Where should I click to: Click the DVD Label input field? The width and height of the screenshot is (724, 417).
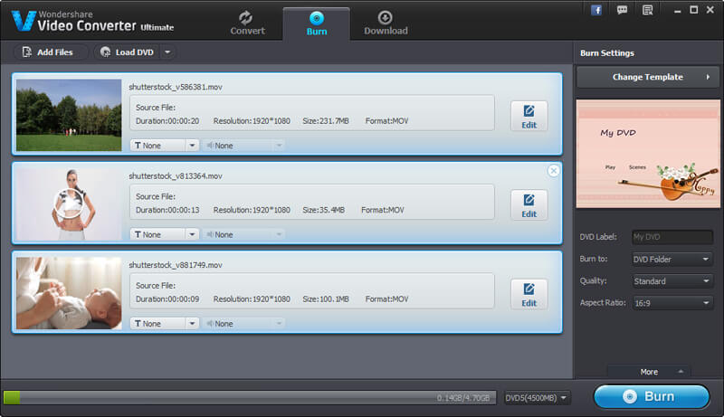point(672,237)
